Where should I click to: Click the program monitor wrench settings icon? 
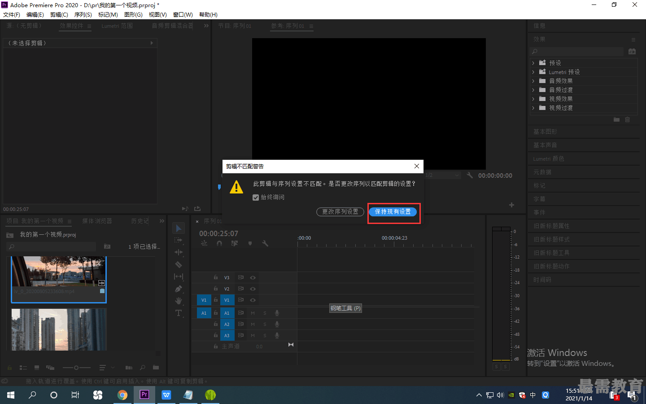point(469,176)
